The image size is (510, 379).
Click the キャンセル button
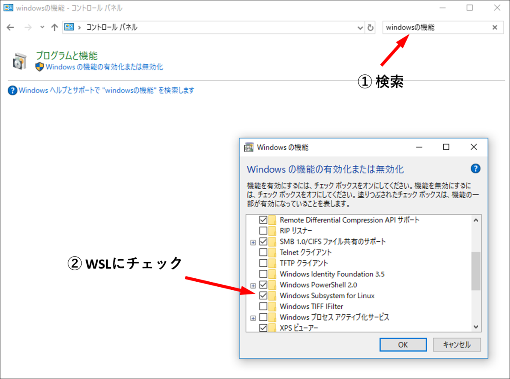coord(457,345)
